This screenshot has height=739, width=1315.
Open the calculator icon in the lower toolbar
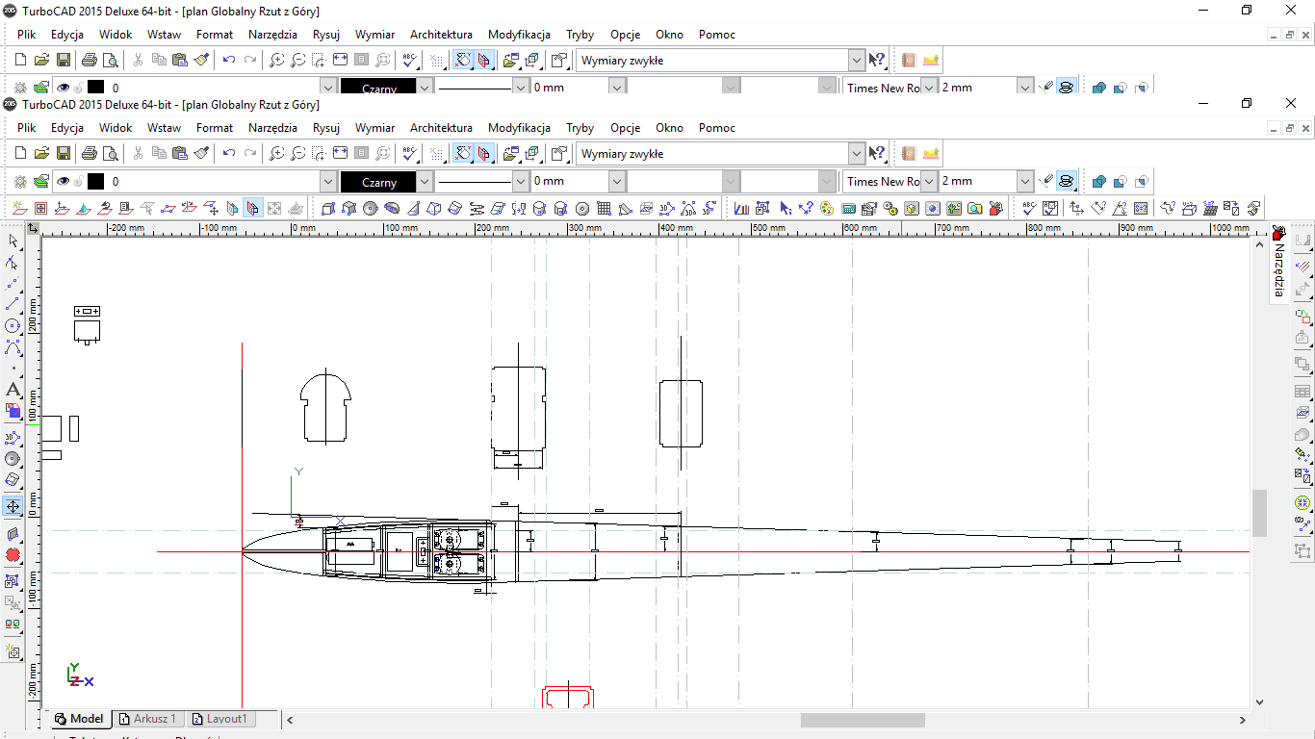point(848,208)
